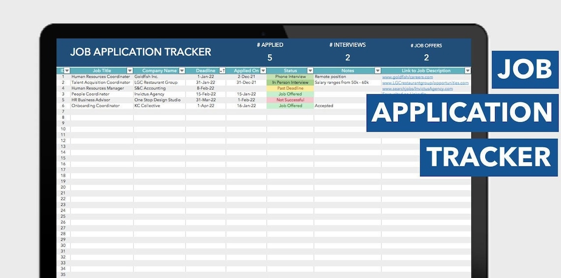Select the ID cell numbered 34
The height and width of the screenshot is (278, 561).
pos(63,269)
